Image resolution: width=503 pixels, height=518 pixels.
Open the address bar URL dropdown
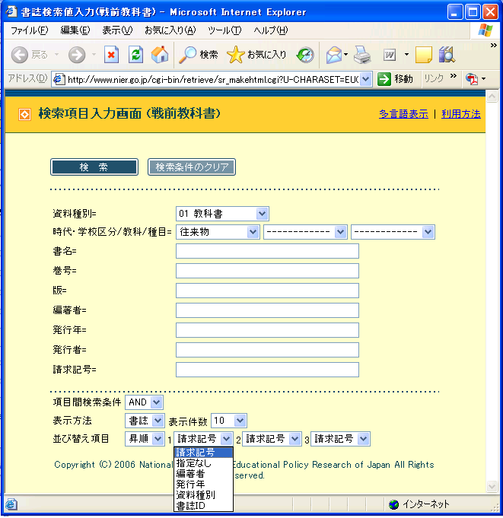[365, 79]
